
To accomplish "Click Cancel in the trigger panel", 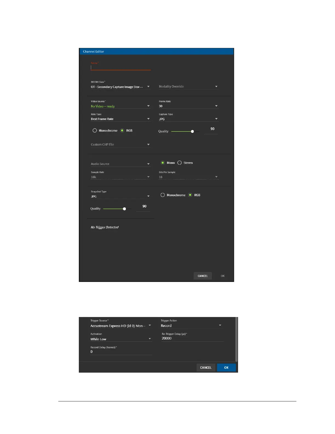I will (206, 368).
